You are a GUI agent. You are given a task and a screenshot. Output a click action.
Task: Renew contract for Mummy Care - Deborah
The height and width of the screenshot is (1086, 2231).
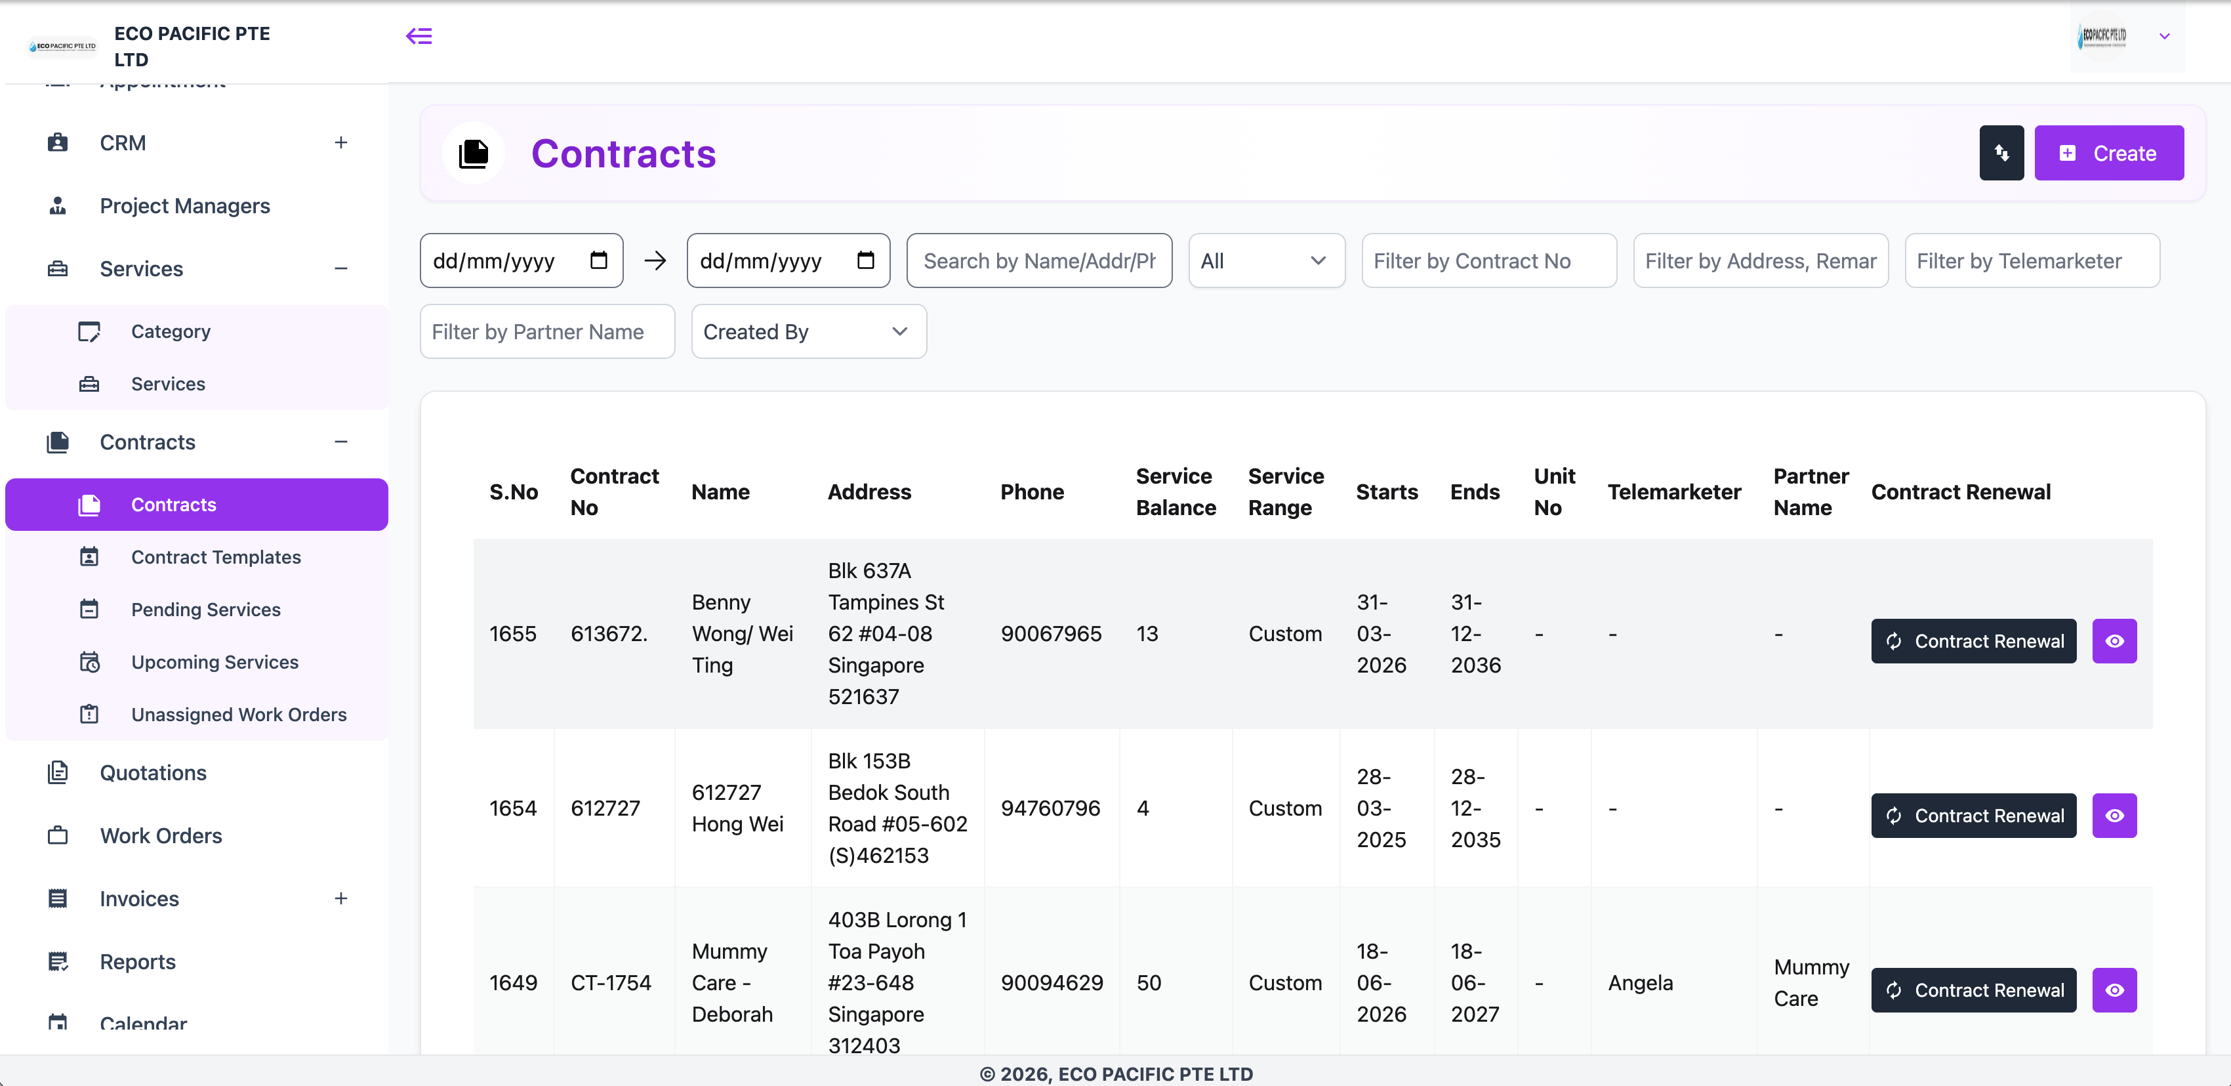tap(1973, 989)
